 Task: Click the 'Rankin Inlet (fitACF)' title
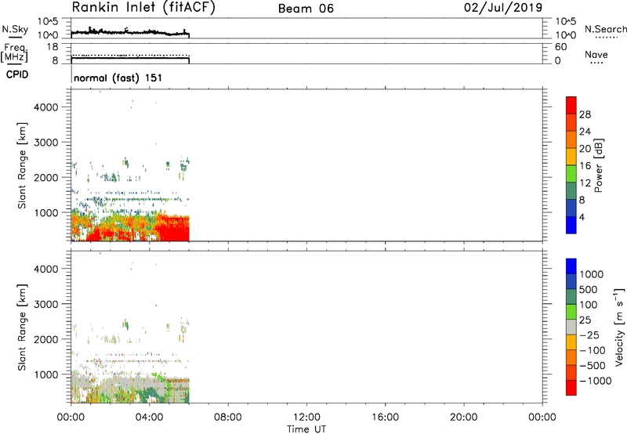tap(143, 8)
